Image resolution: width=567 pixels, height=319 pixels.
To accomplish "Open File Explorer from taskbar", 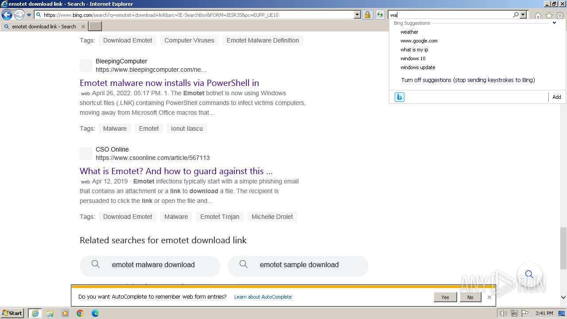I will click(50, 313).
